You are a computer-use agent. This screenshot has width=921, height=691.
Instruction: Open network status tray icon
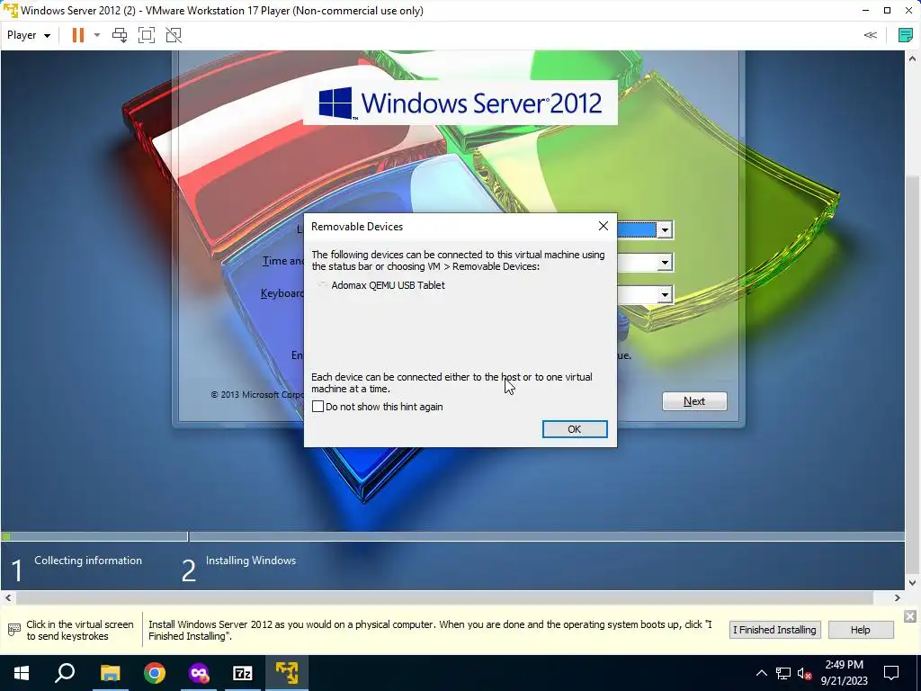click(783, 673)
